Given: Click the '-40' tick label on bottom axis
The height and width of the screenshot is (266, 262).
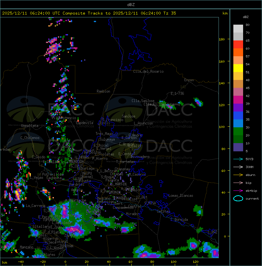Looking at the screenshot, I should [x=21, y=262].
